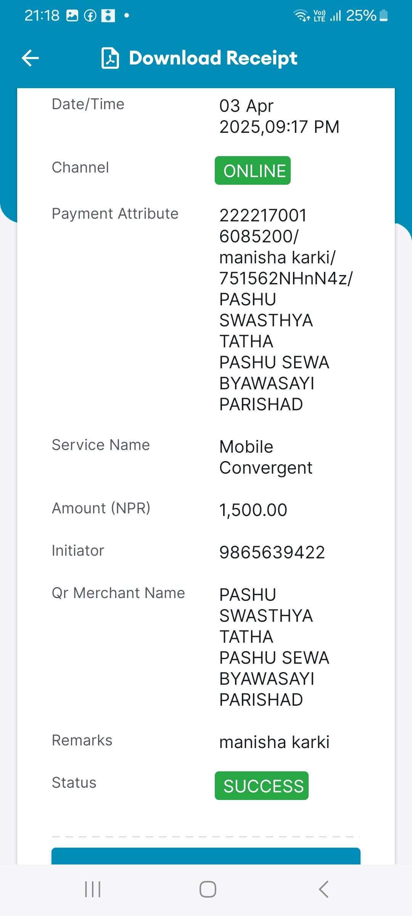Tap the Qr Merchant Name label

(x=118, y=593)
